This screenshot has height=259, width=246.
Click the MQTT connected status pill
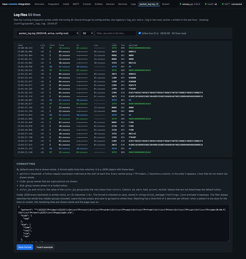click(x=232, y=4)
